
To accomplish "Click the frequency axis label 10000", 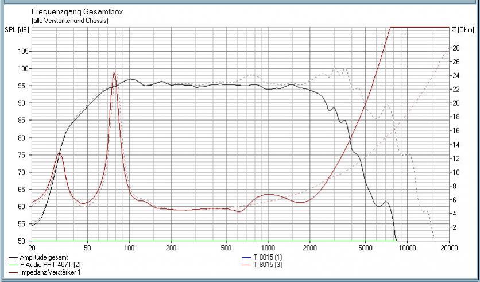I will [x=407, y=248].
